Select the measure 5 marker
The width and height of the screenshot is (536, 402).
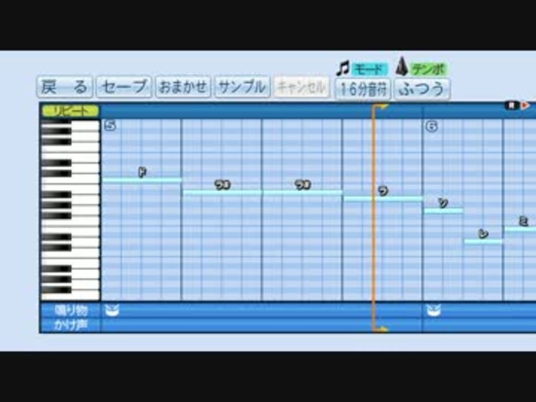click(110, 126)
